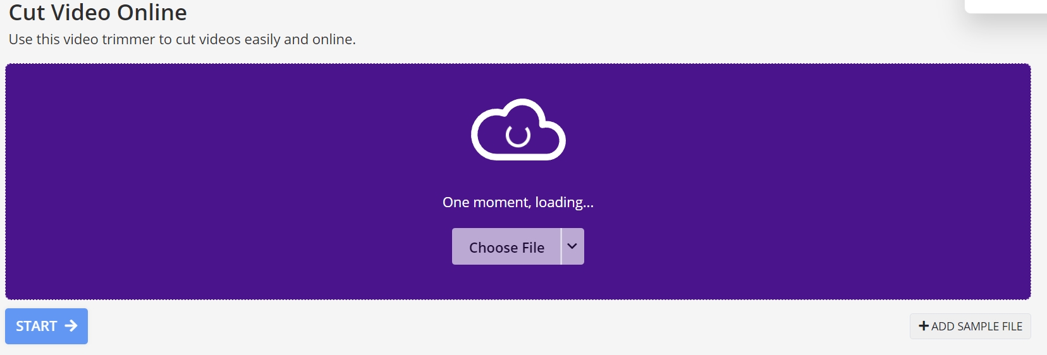Click the video trimmer description text
Viewport: 1047px width, 355px height.
coord(182,39)
